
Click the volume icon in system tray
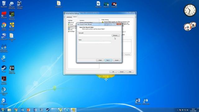187,110
